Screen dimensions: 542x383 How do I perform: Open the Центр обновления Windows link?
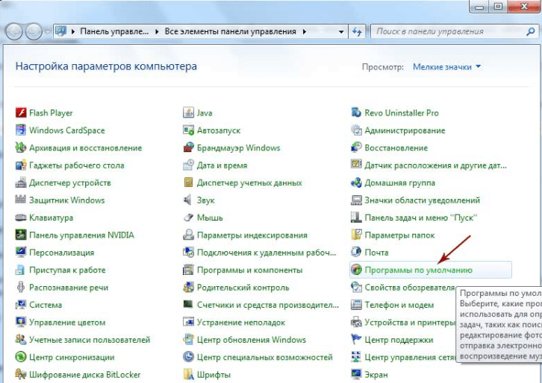tap(252, 340)
